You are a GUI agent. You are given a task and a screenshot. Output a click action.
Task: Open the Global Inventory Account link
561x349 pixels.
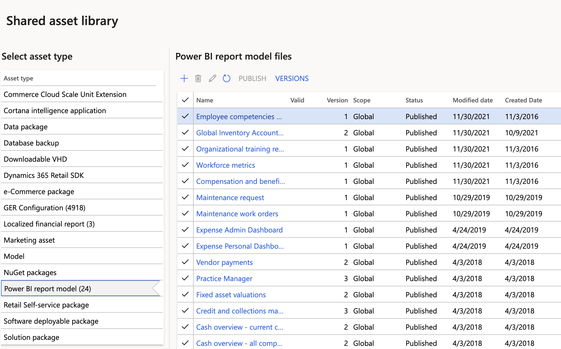click(x=240, y=133)
